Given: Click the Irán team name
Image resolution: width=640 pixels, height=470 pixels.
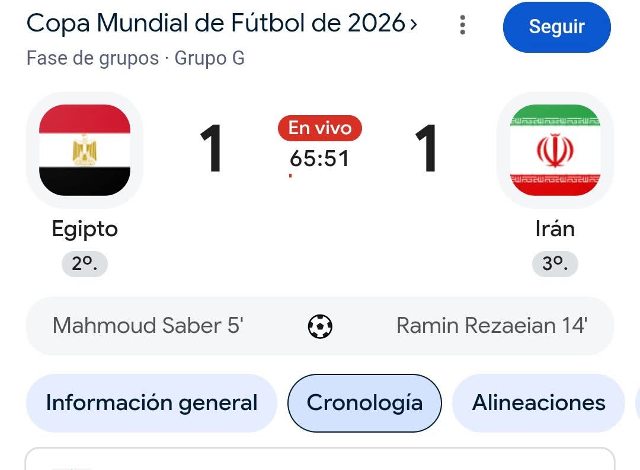Looking at the screenshot, I should point(555,228).
